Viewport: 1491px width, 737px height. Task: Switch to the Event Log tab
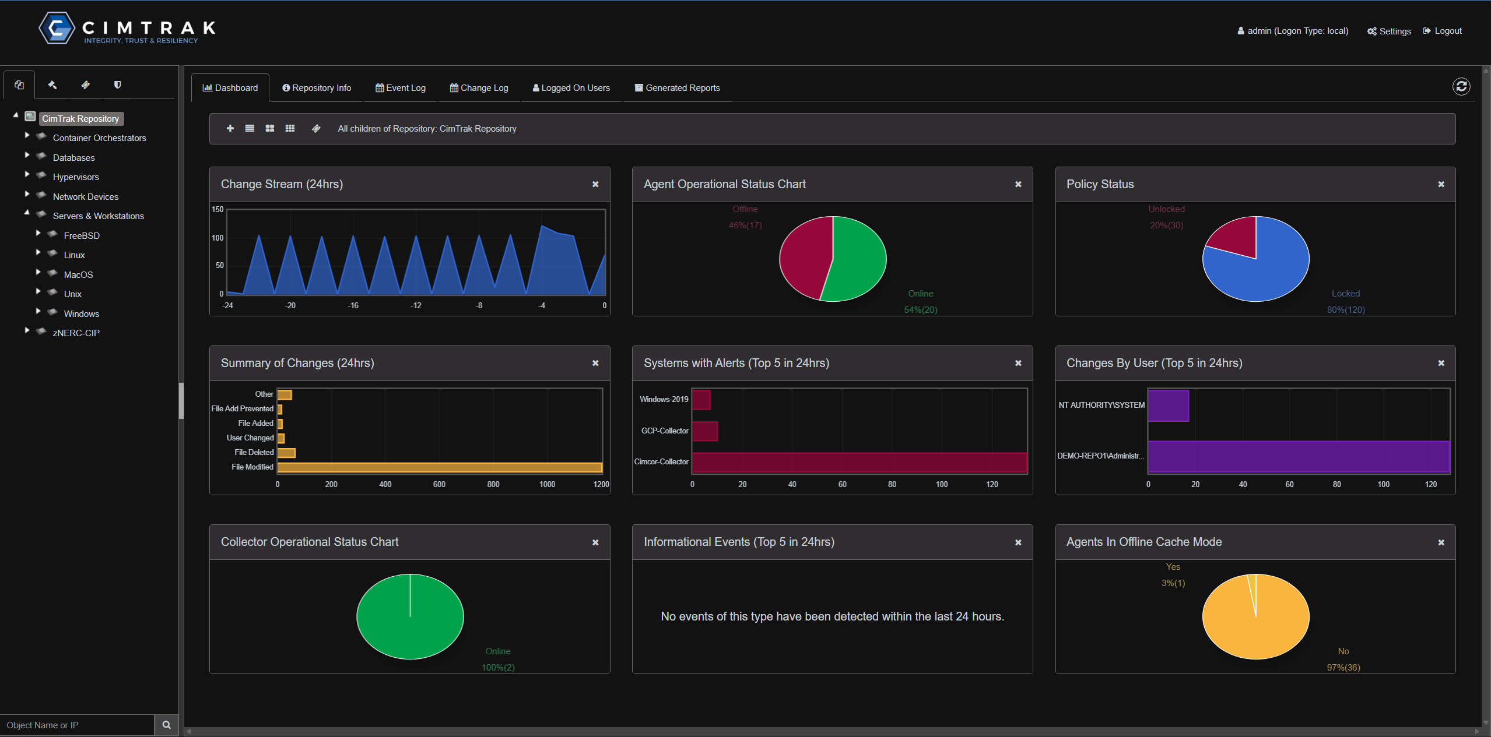pyautogui.click(x=400, y=87)
